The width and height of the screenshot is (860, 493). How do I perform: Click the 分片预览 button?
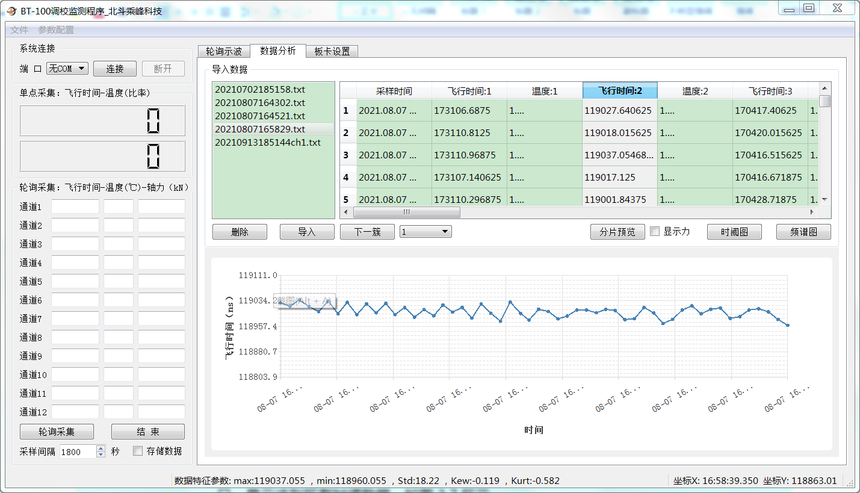point(617,232)
